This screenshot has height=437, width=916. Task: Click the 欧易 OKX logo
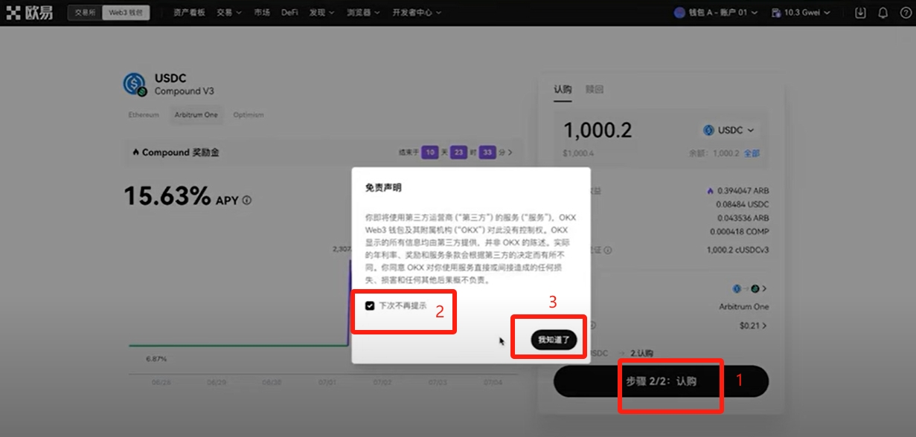(x=30, y=13)
